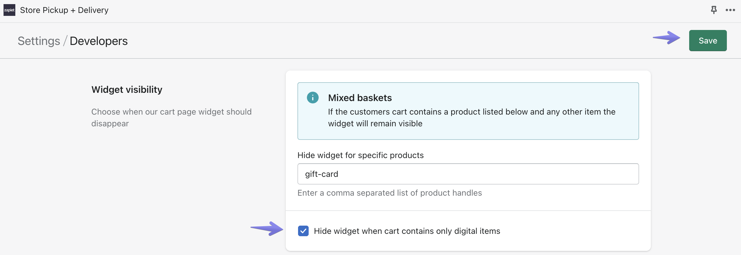
Task: Go back to Settings via breadcrumb
Action: pos(39,41)
